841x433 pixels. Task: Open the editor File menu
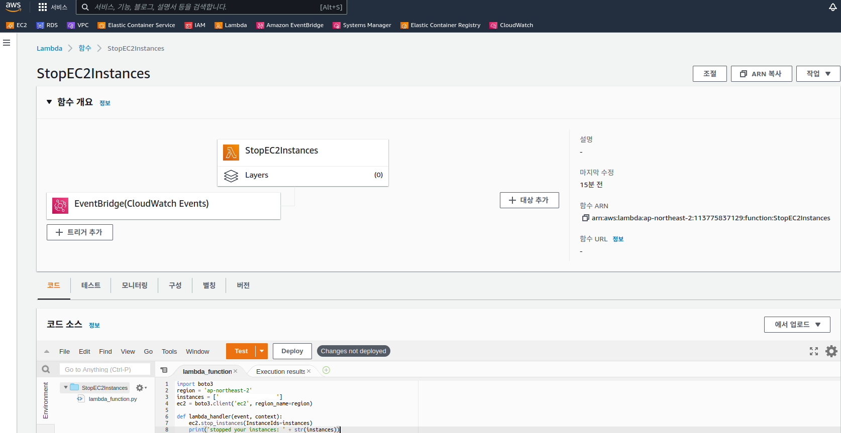[x=64, y=352]
